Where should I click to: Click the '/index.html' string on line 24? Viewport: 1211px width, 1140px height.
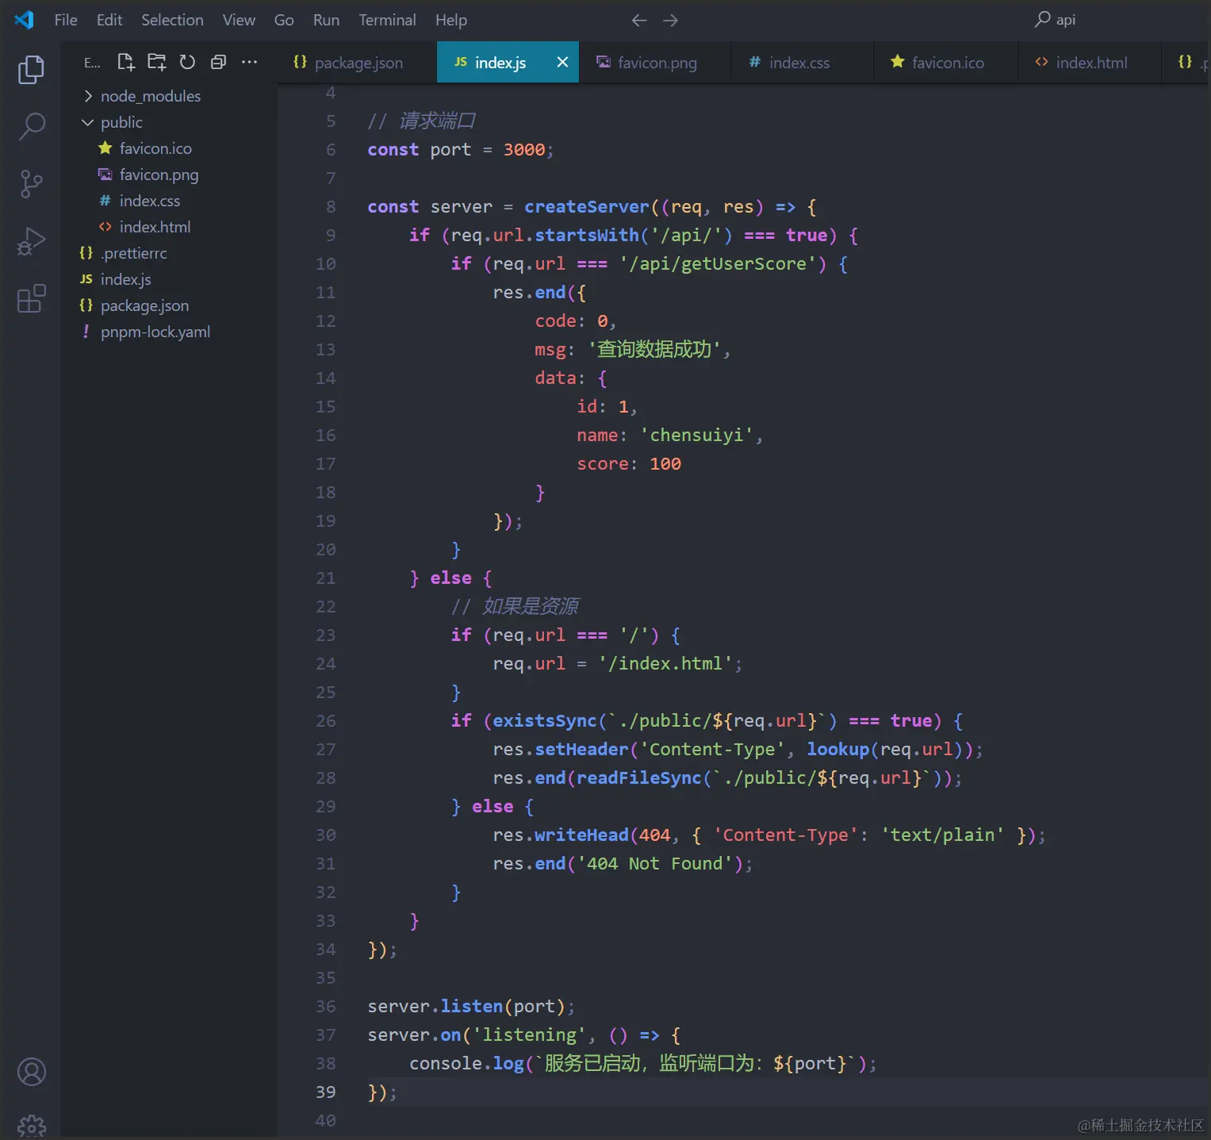[665, 663]
